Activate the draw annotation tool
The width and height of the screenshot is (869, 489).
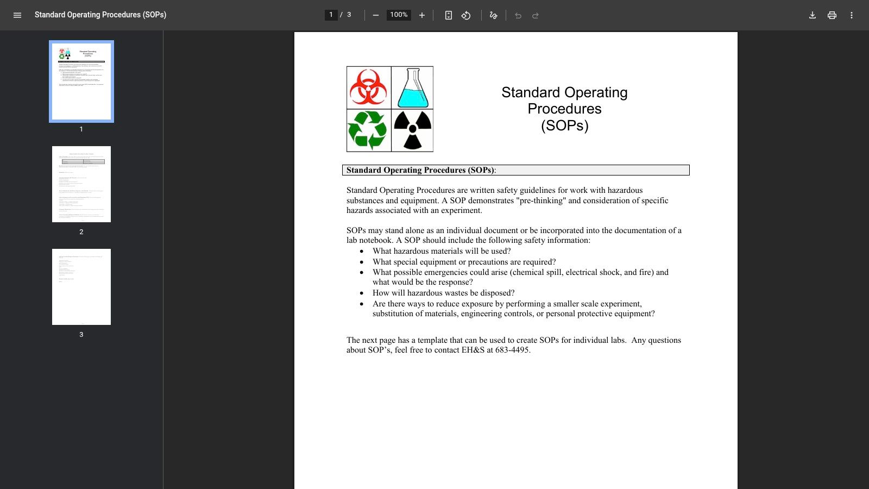[x=493, y=15]
